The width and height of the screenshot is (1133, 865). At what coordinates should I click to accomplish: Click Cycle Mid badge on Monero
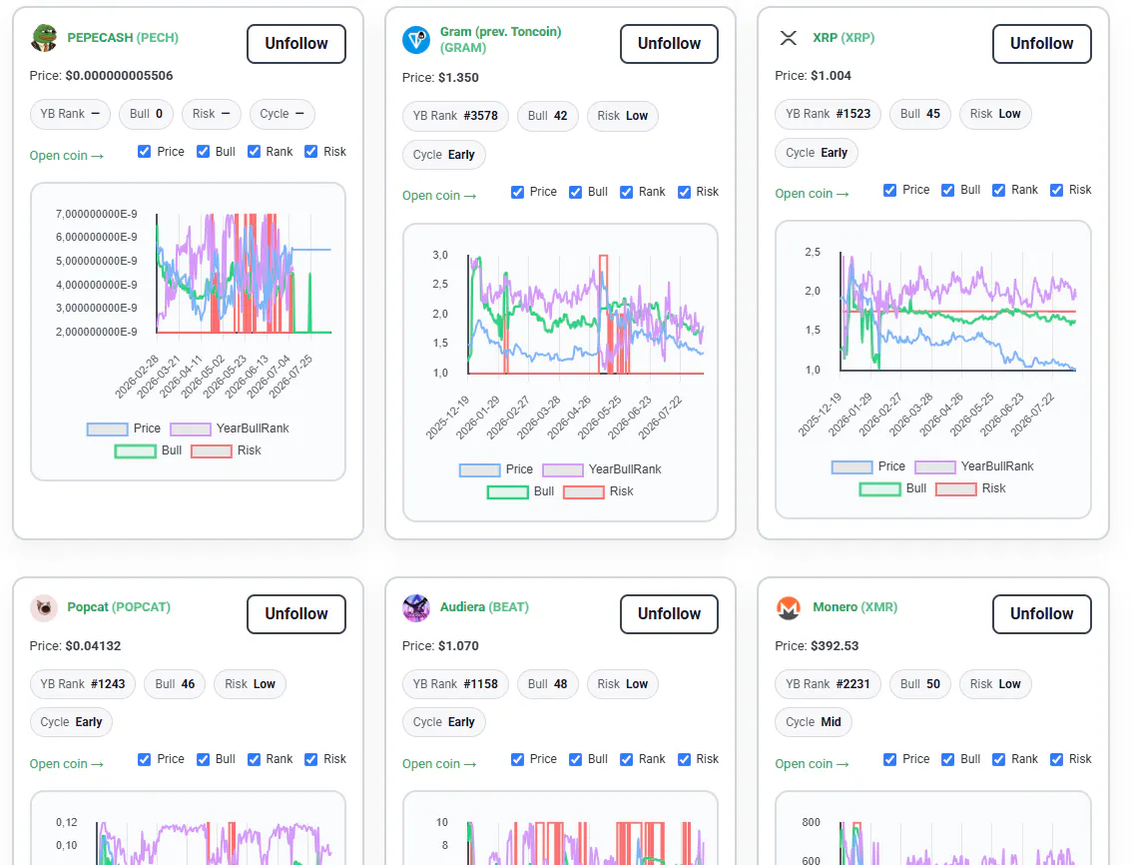[x=814, y=722]
